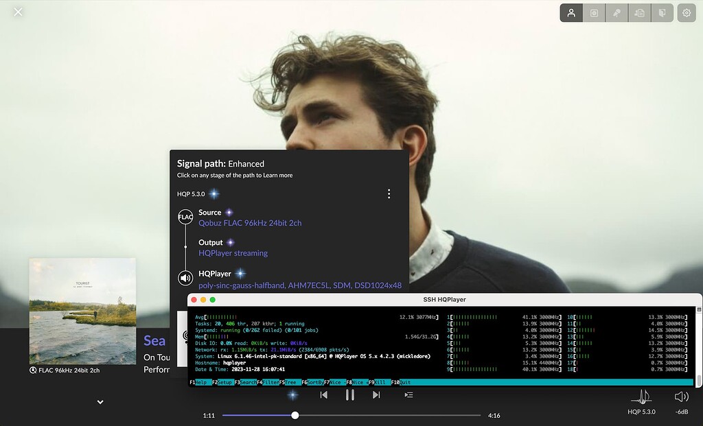Open Now Playing display settings gear
The width and height of the screenshot is (703, 426).
tap(686, 13)
